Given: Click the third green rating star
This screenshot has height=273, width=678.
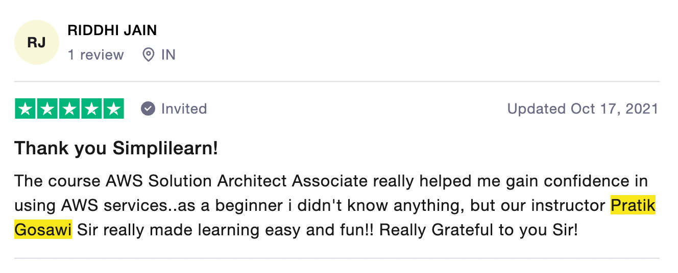Looking at the screenshot, I should point(69,108).
